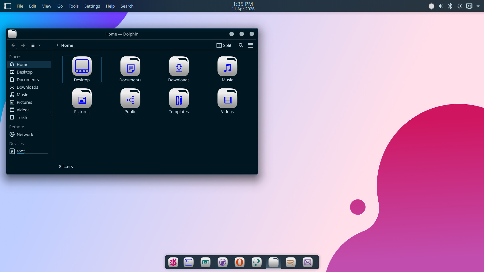Screen dimensions: 484x272
Task: Go back with the back arrow
Action: [13, 45]
